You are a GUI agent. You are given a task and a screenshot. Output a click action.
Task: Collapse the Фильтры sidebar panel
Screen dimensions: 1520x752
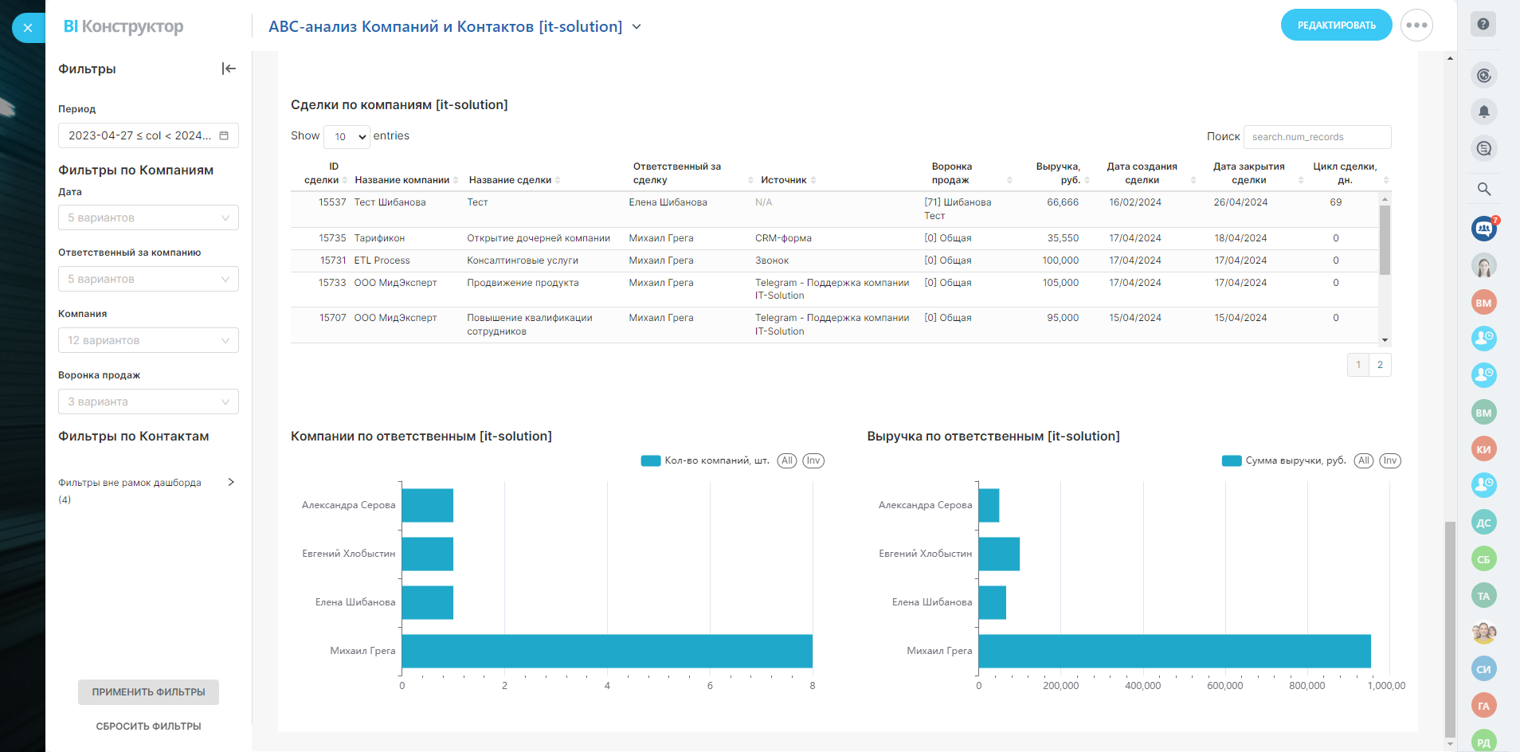(x=229, y=69)
